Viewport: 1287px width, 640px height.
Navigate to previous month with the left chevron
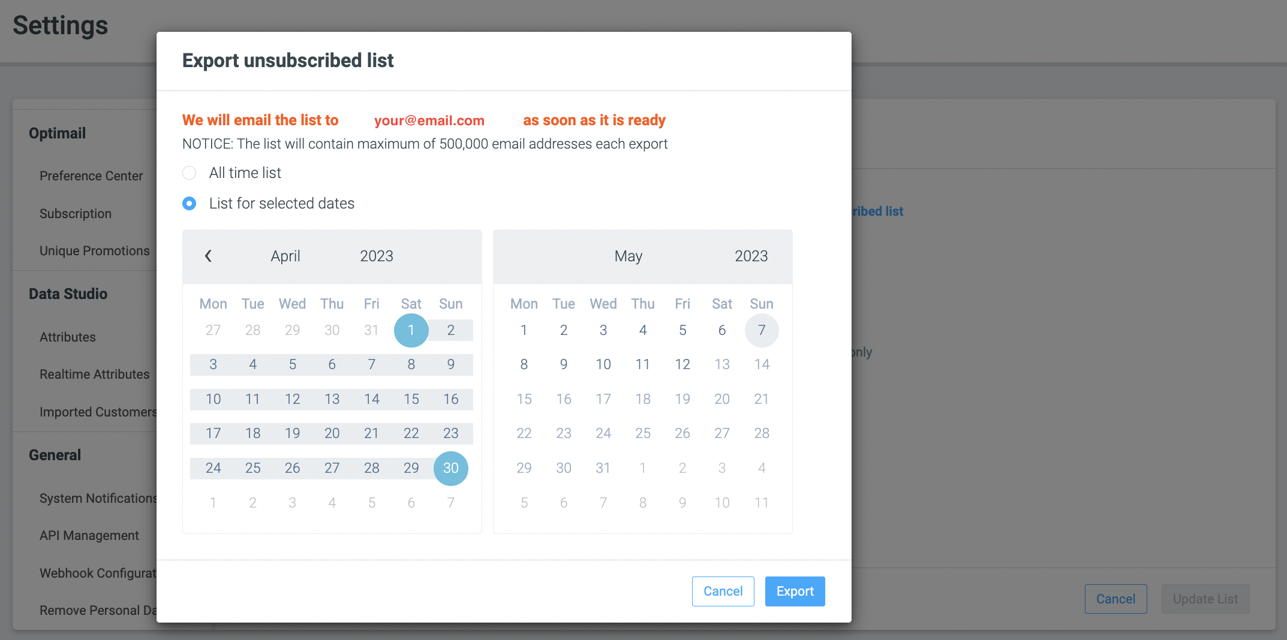[x=209, y=256]
